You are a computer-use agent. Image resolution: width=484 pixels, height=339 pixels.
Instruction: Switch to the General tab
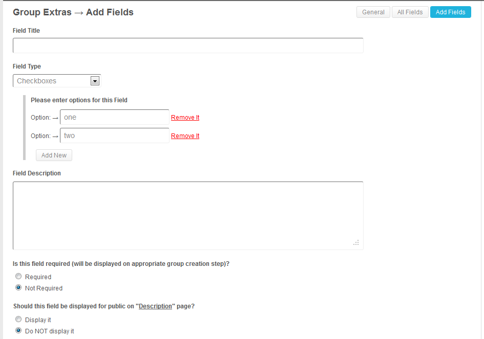click(373, 12)
